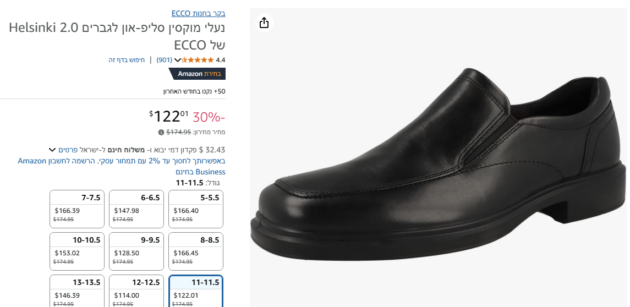This screenshot has height=307, width=630.
Task: Click the info icon beside the $174.95 list price
Action: 161,132
